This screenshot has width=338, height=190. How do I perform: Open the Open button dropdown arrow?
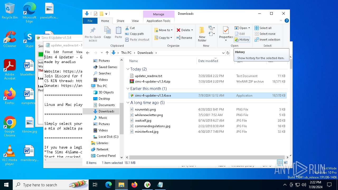(249, 28)
